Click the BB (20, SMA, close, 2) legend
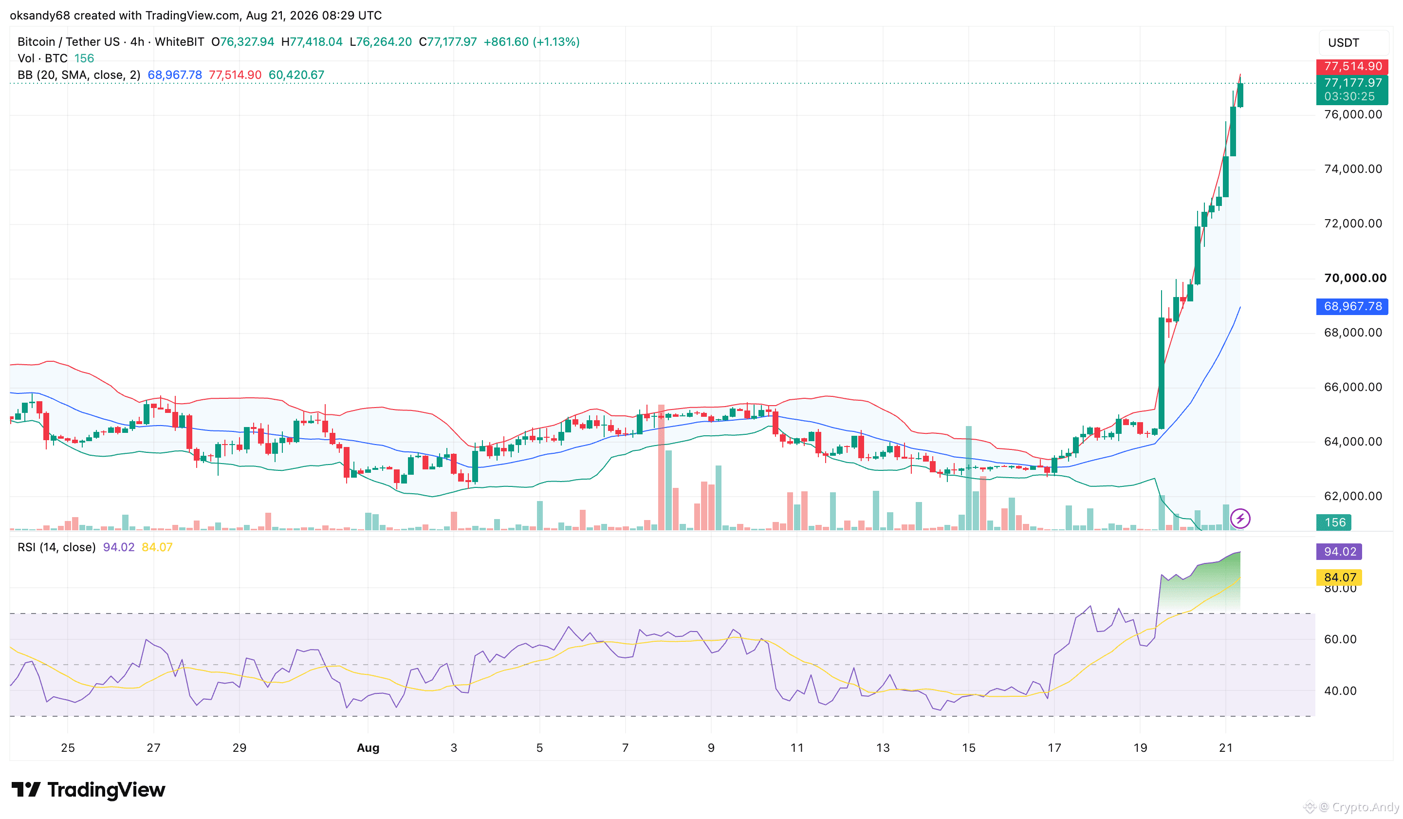Viewport: 1403px width, 819px height. [x=78, y=75]
